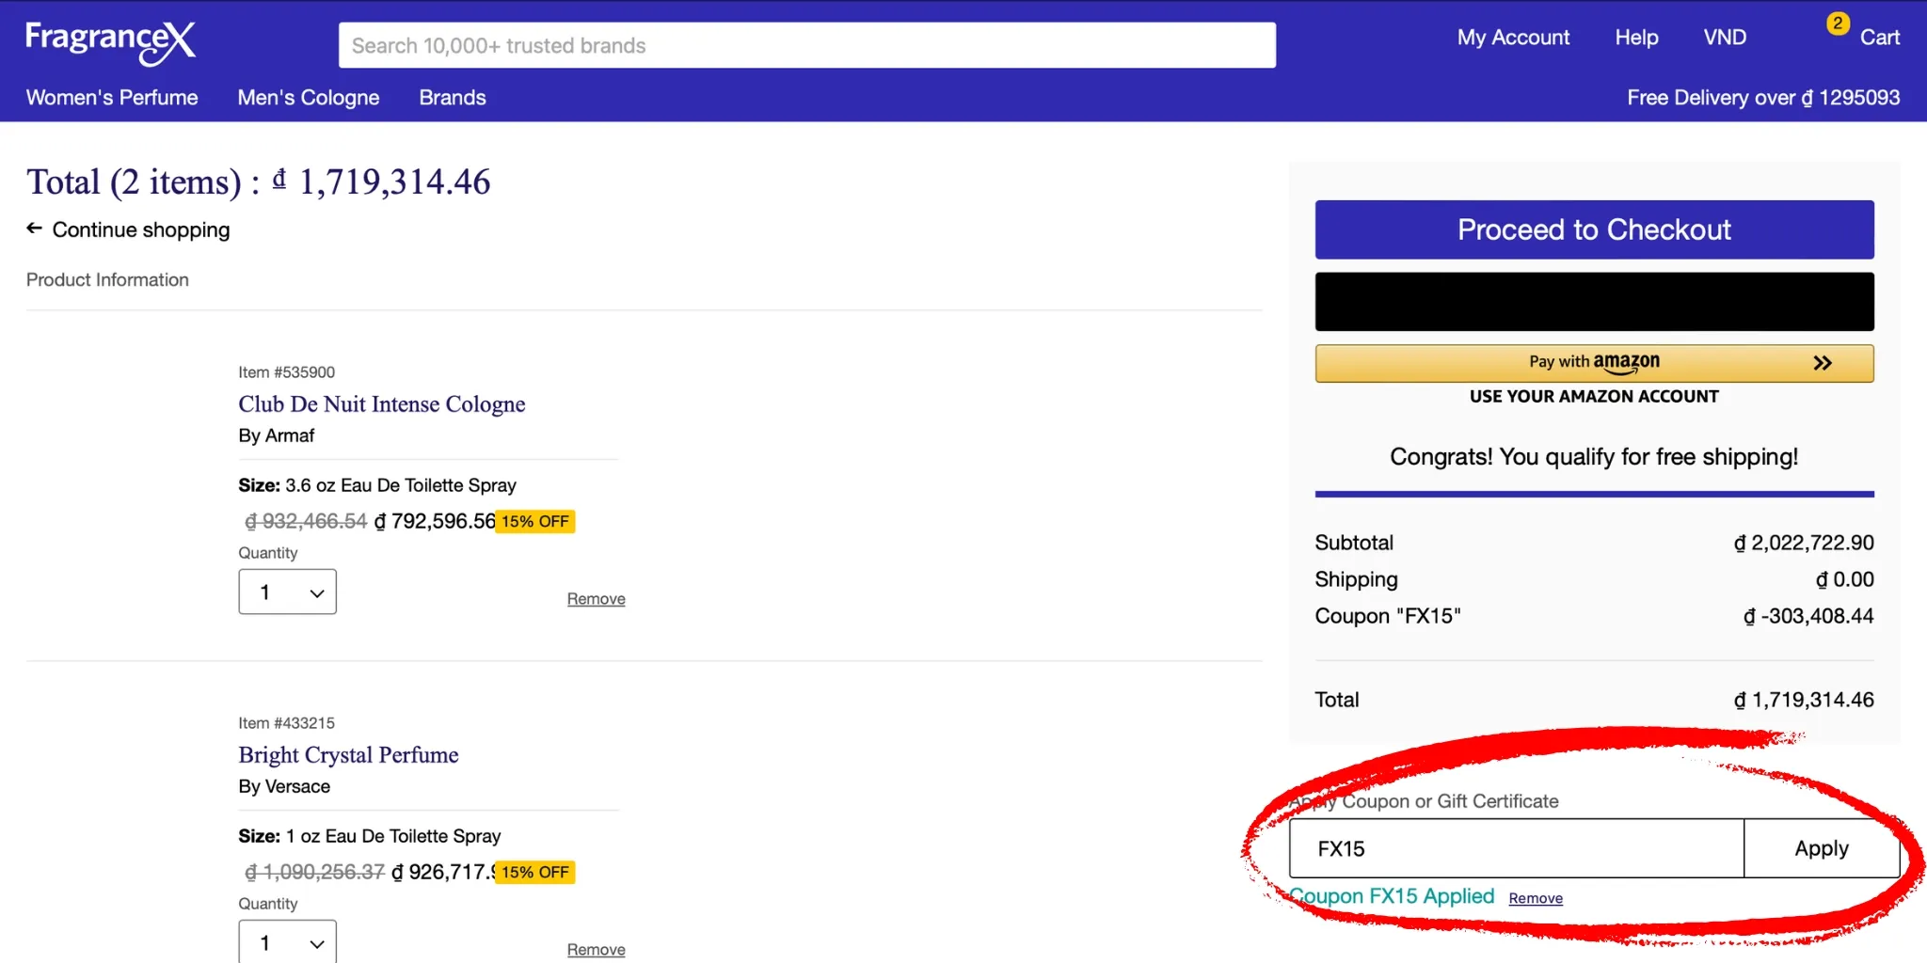Go to the Men's Cologne menu
This screenshot has width=1927, height=963.
pyautogui.click(x=308, y=98)
